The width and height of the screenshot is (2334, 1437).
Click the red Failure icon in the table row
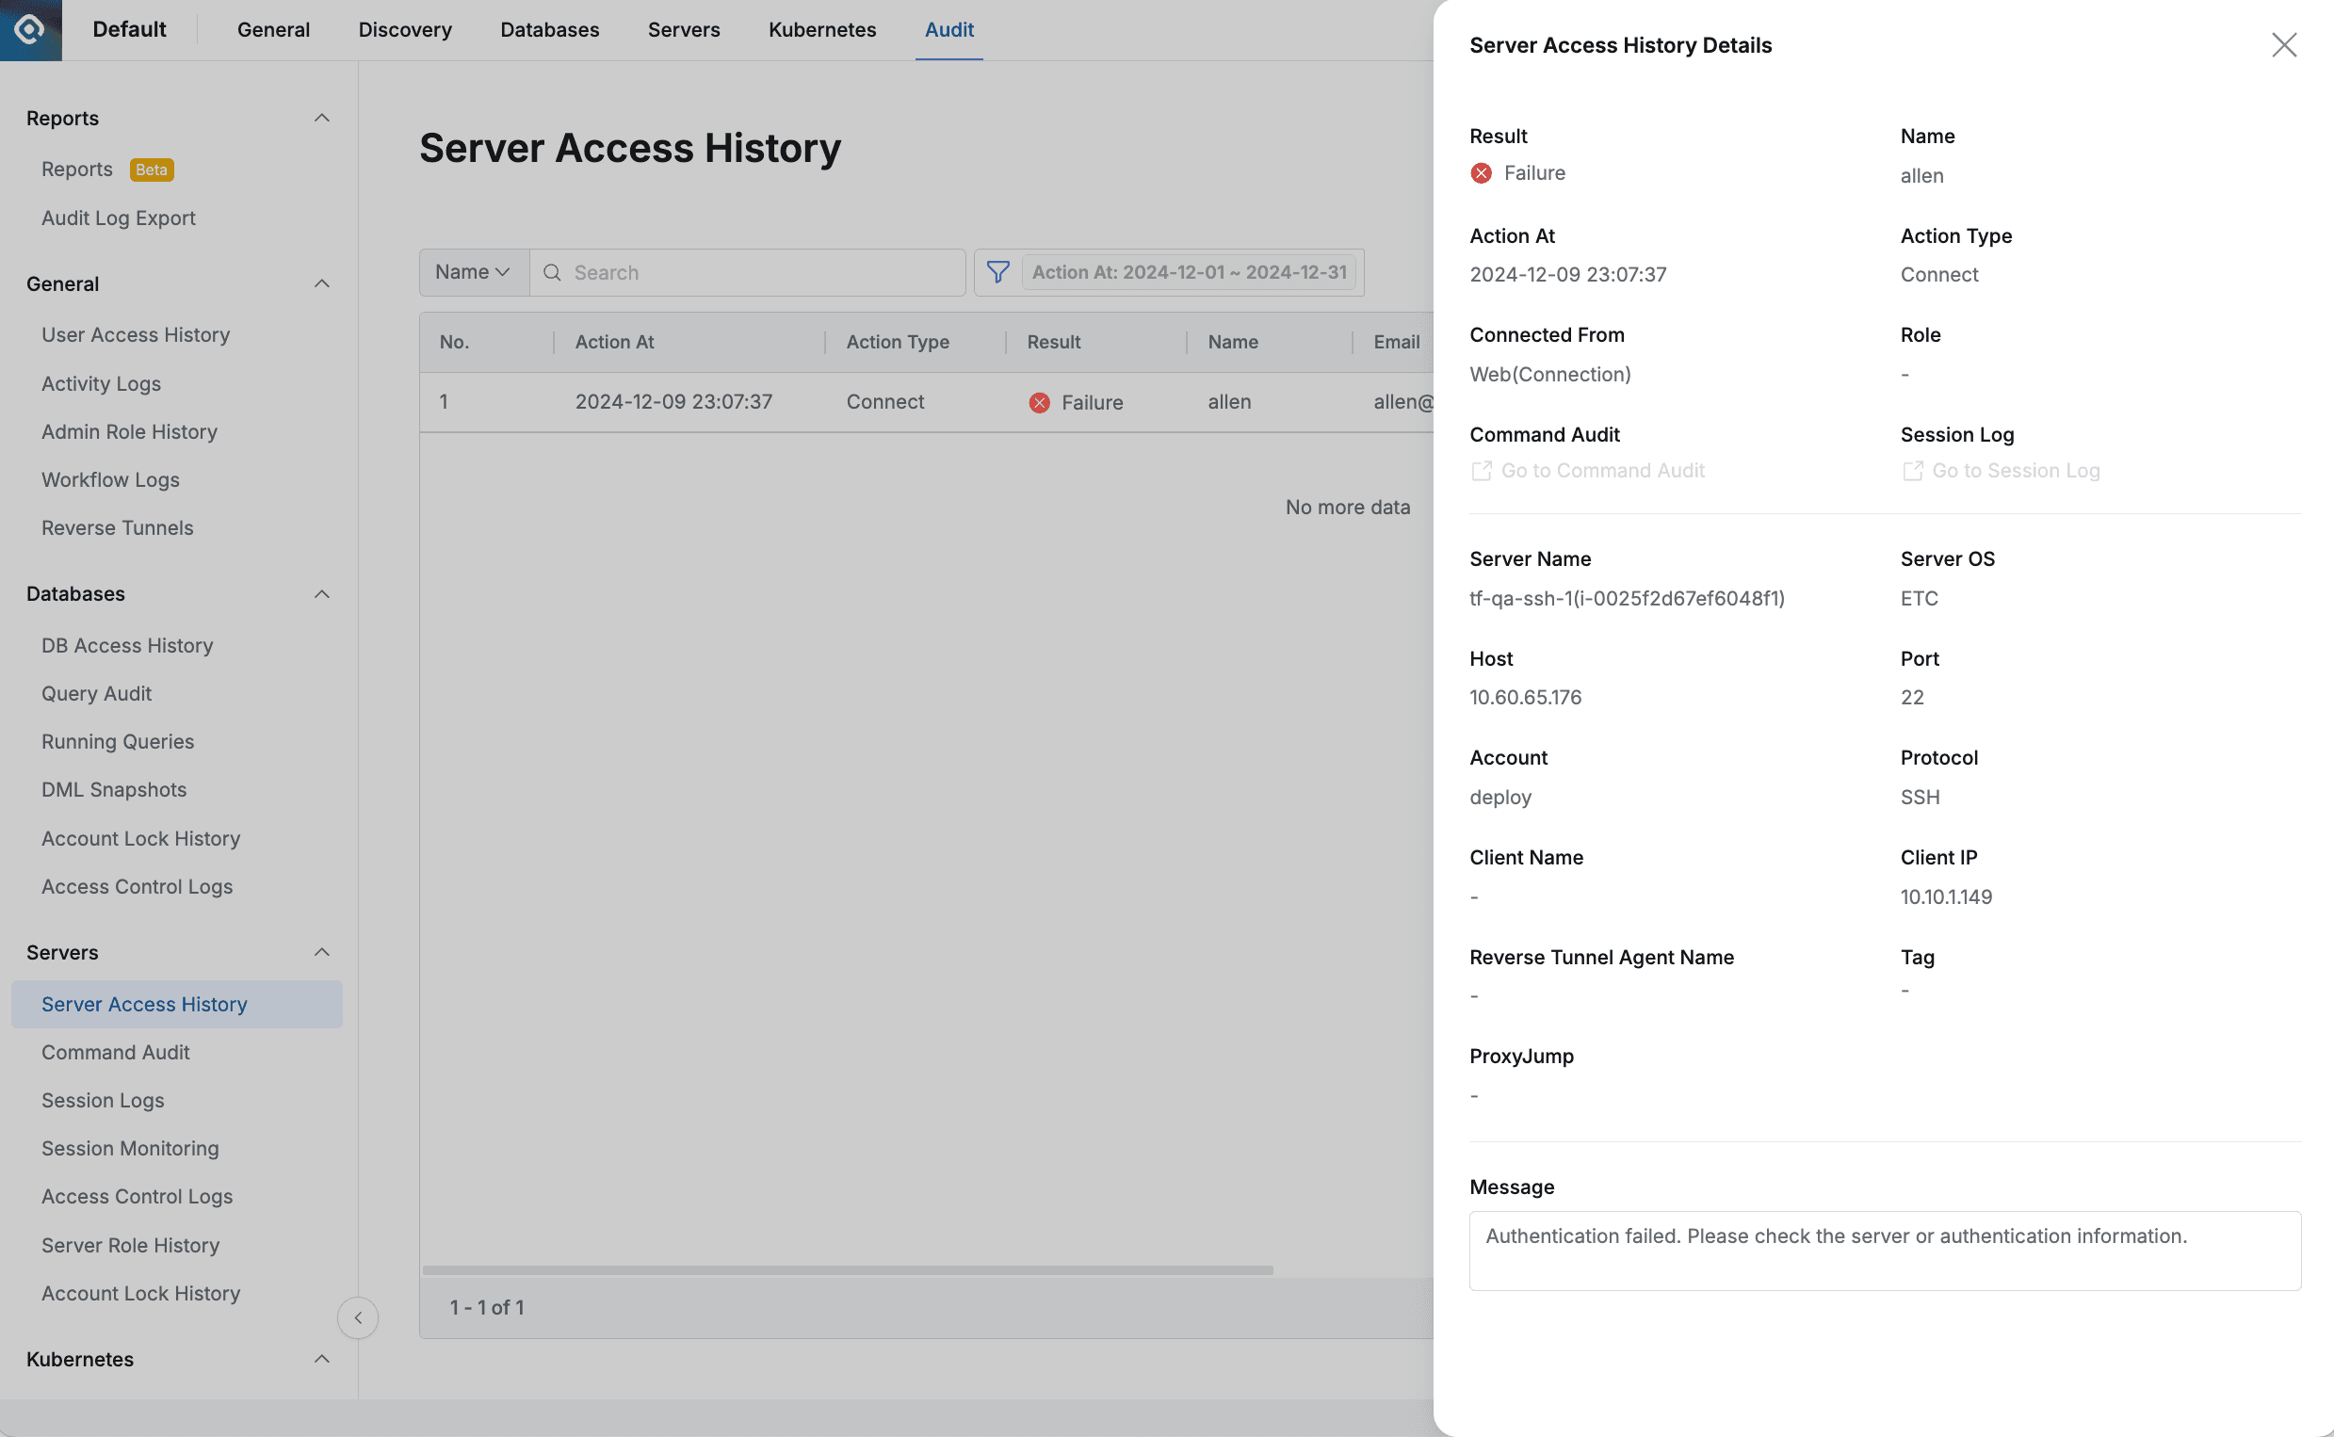tap(1038, 402)
